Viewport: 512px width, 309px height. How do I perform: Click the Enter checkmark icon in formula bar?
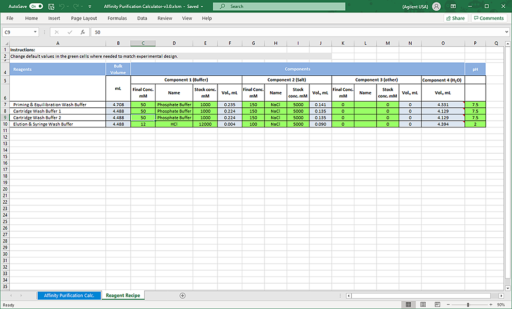pyautogui.click(x=70, y=32)
